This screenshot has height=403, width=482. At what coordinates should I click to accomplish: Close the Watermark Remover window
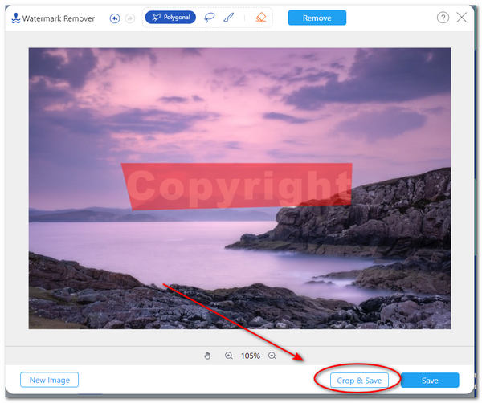(x=463, y=18)
